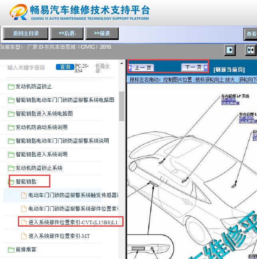Click folder icon beside 智能钥匙进入系统电路图
Screen dimensions: 257x259
pos(11,114)
